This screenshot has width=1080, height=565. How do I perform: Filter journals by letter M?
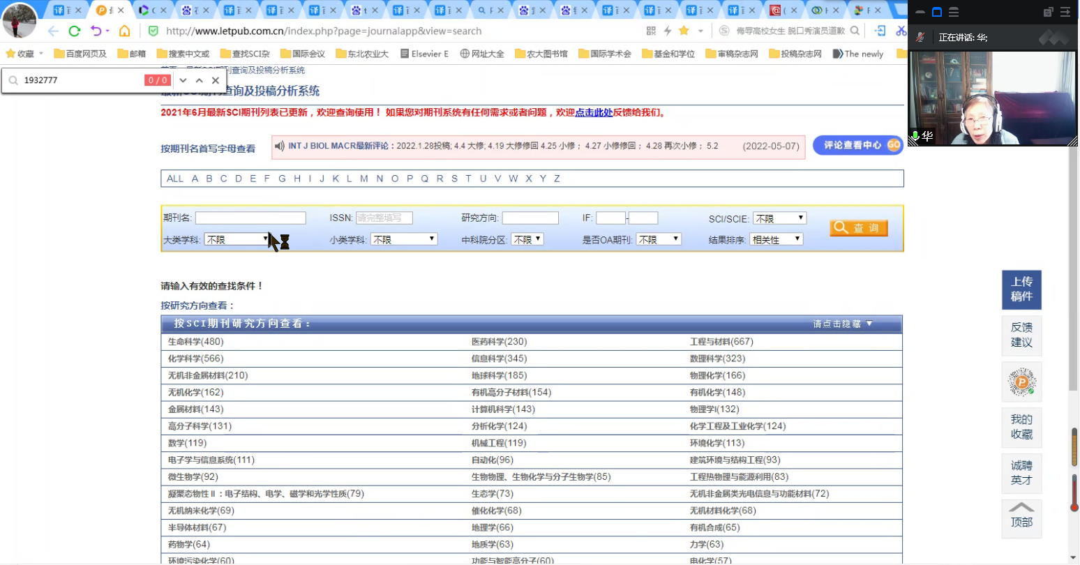pyautogui.click(x=364, y=179)
